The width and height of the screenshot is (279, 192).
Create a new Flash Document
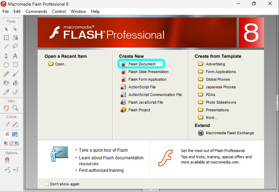point(142,64)
